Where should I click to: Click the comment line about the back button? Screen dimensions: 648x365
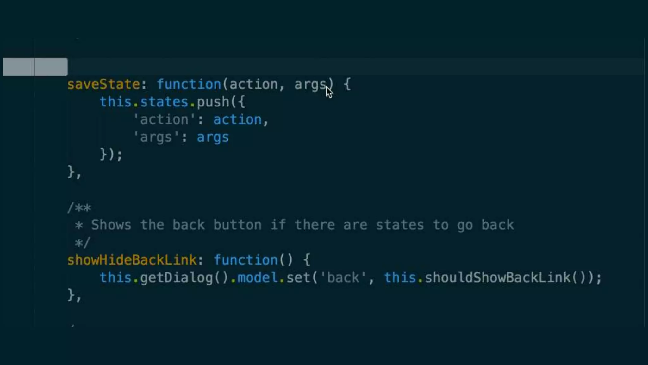(x=294, y=225)
